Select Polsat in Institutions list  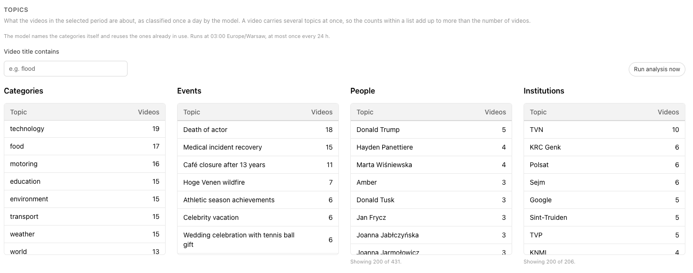(604, 165)
